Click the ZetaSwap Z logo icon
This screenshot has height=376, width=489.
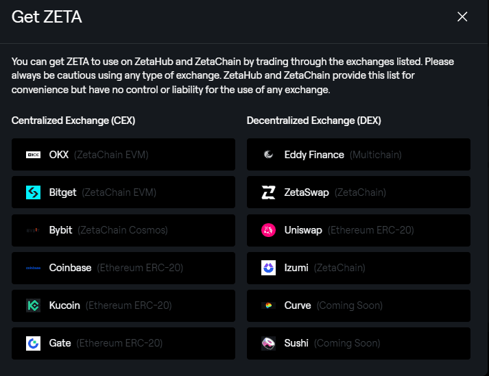(268, 192)
